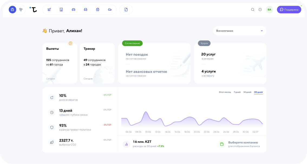Select the Этот месяц period tab
This screenshot has width=307, height=164.
tap(225, 92)
